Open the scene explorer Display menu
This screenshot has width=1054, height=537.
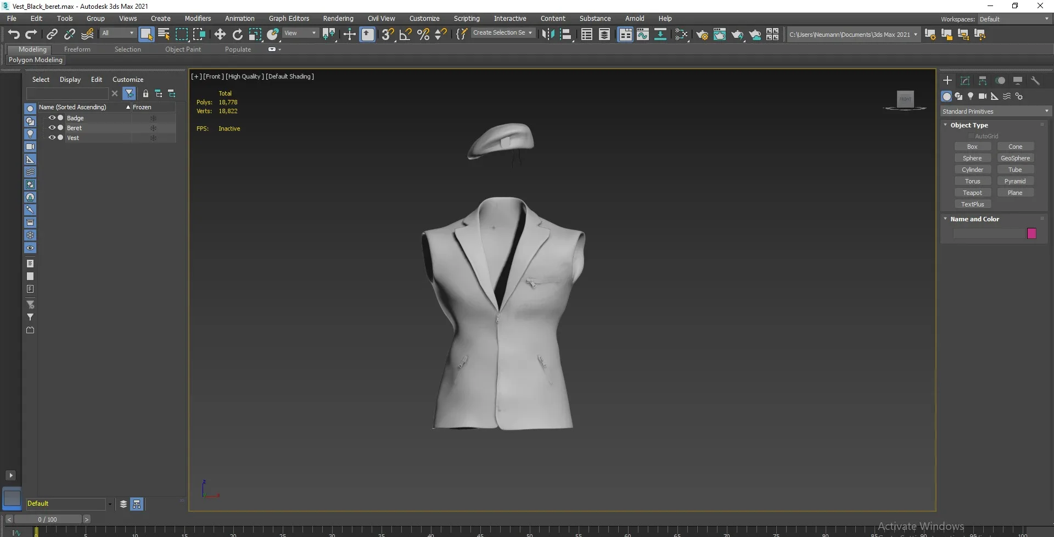(70, 80)
